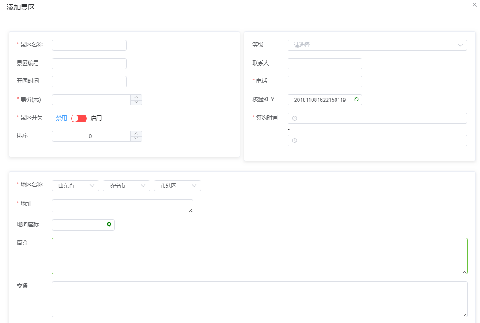Toggle the 景区开关 switch

[79, 118]
